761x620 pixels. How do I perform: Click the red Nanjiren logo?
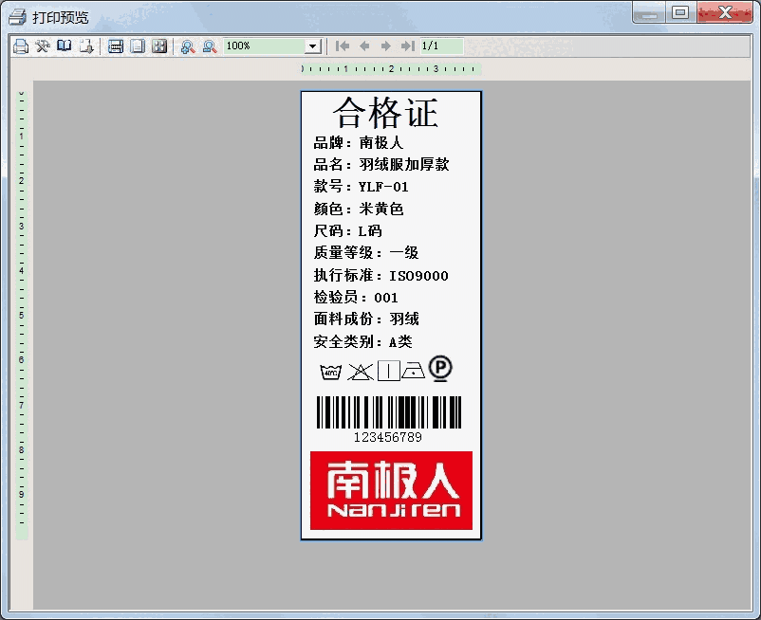389,489
